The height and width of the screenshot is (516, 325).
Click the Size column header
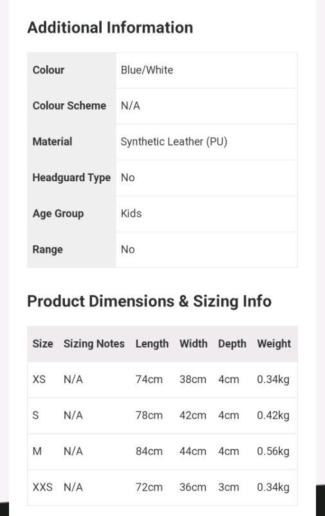click(42, 344)
